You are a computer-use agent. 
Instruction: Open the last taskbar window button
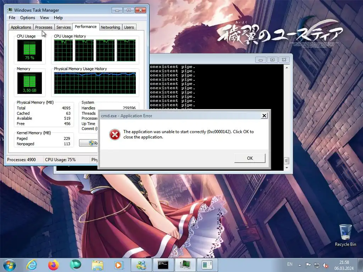(x=207, y=265)
